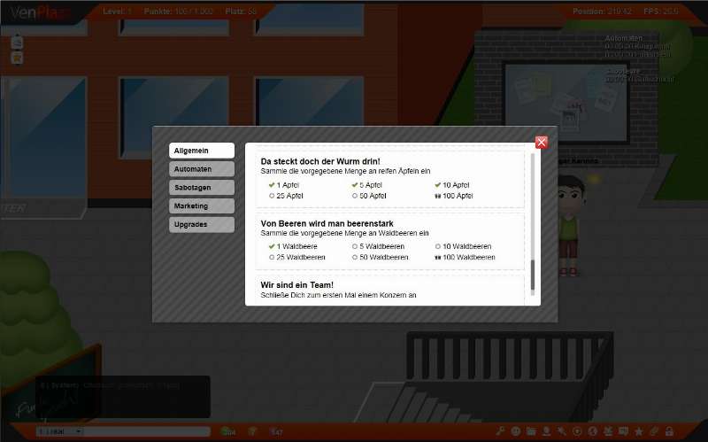This screenshot has width=708, height=442.
Task: Click the unchecked '50 Waldbeeren' circle
Action: click(x=355, y=257)
